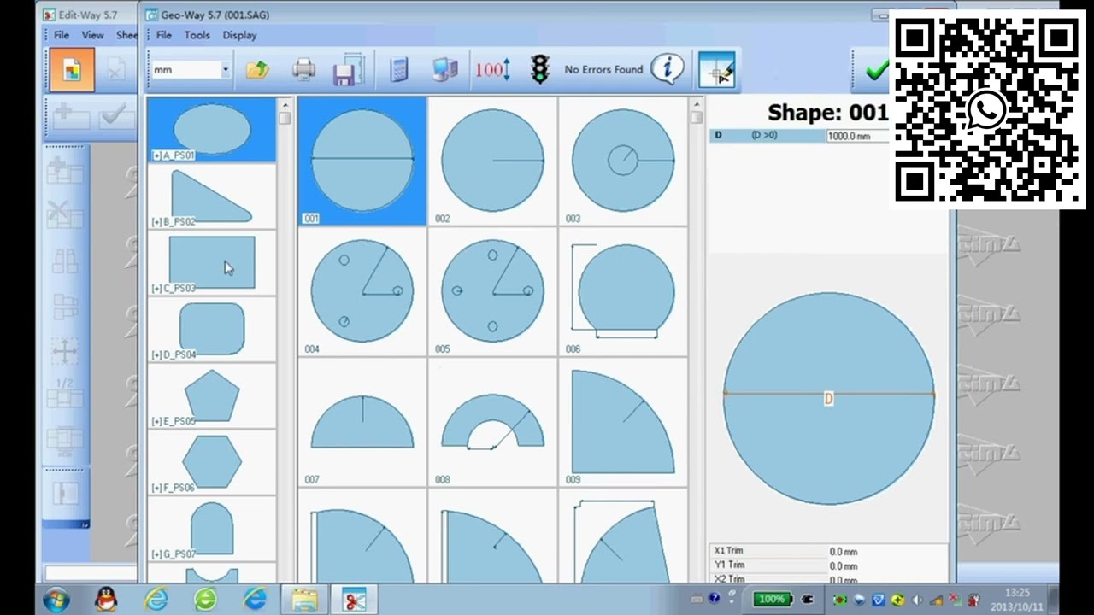The height and width of the screenshot is (615, 1094).
Task: Click the category list scrollbar thumb
Action: point(285,118)
